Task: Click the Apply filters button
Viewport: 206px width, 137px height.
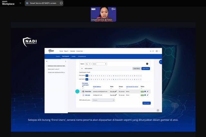Action: [145, 68]
